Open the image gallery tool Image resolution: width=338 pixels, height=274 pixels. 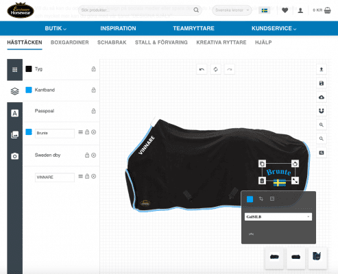(x=15, y=135)
